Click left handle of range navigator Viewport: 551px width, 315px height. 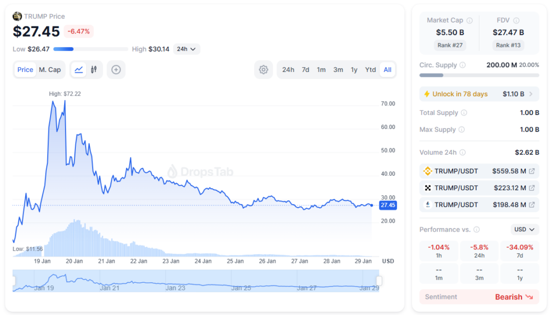14,281
